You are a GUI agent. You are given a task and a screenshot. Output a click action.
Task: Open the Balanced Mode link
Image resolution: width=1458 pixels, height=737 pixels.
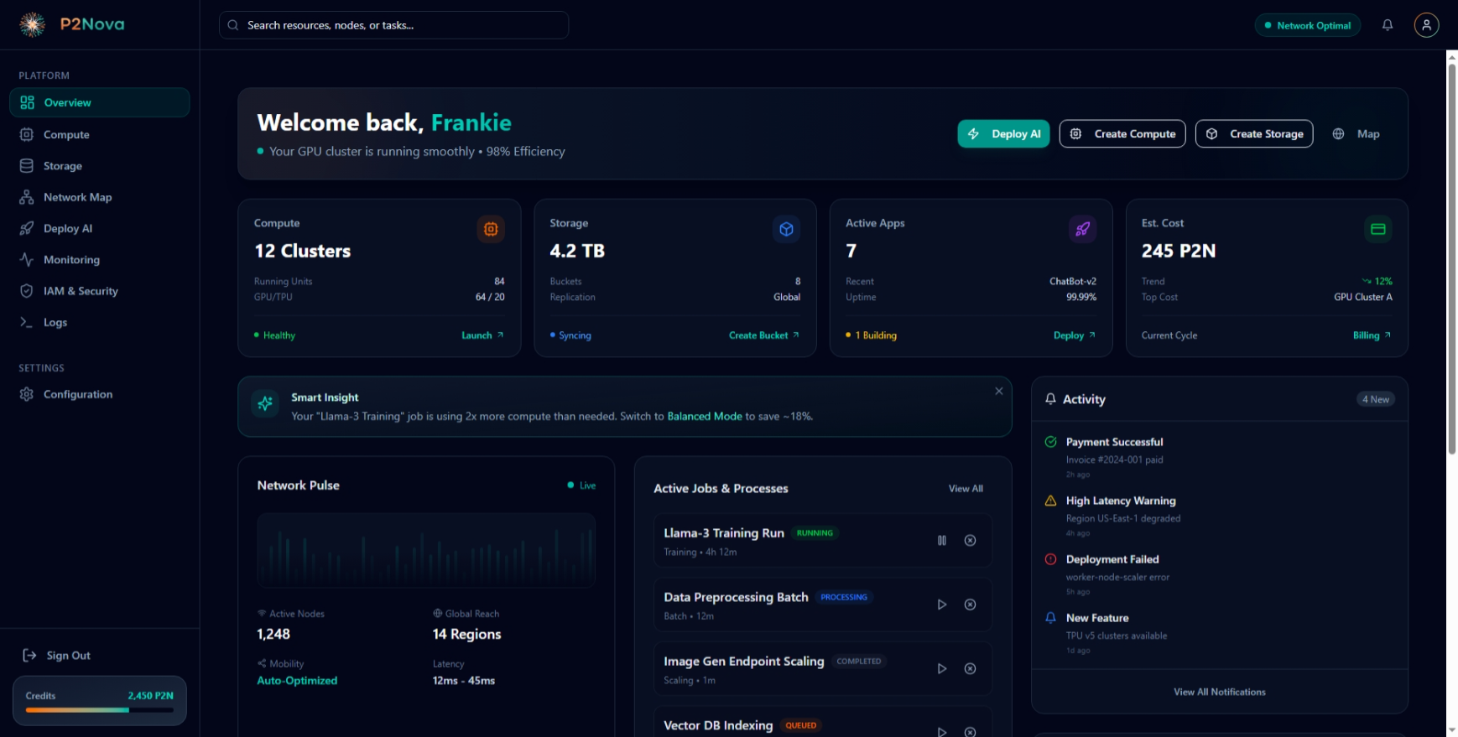coord(704,417)
